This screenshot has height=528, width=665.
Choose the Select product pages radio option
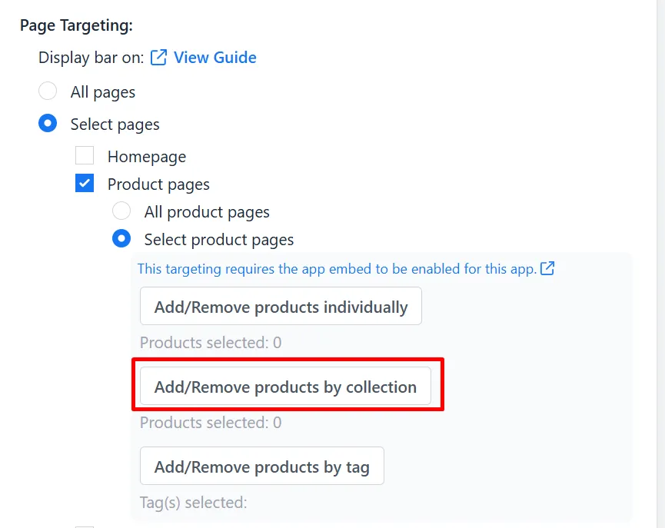tap(121, 239)
